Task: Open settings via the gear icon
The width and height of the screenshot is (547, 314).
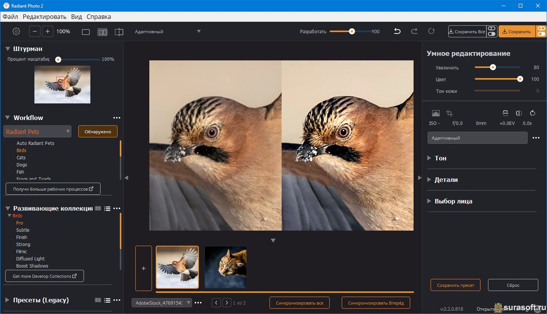Action: click(16, 32)
